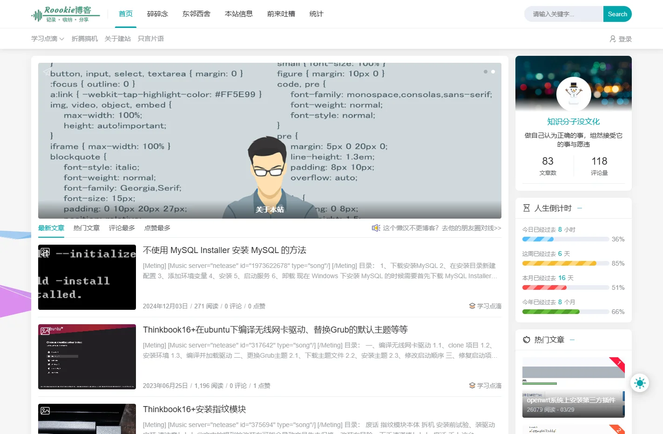
Task: Click the 1,196 阅读 view count
Action: (x=209, y=386)
